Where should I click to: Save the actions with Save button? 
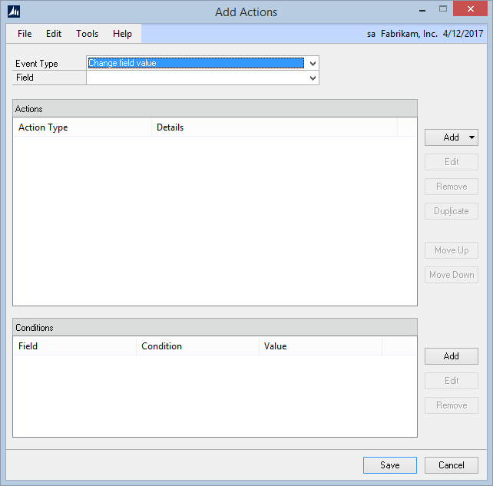(x=390, y=465)
